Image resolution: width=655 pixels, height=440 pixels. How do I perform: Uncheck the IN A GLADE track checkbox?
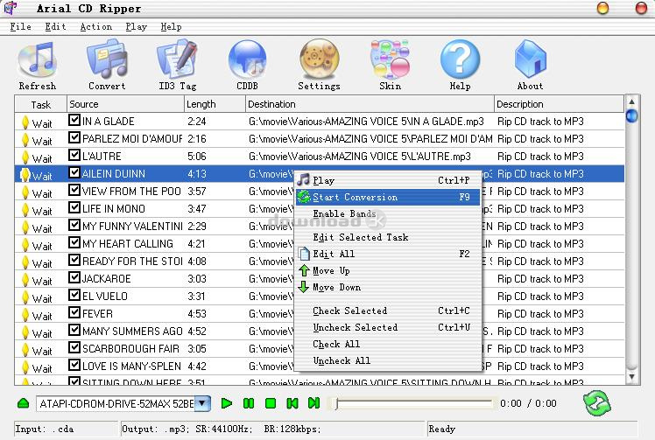point(74,120)
